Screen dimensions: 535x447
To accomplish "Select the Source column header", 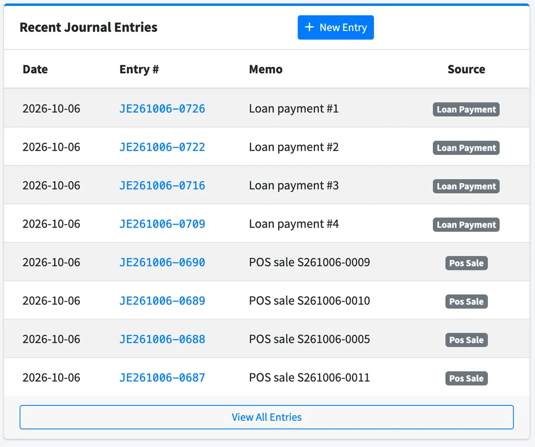I will pos(466,69).
